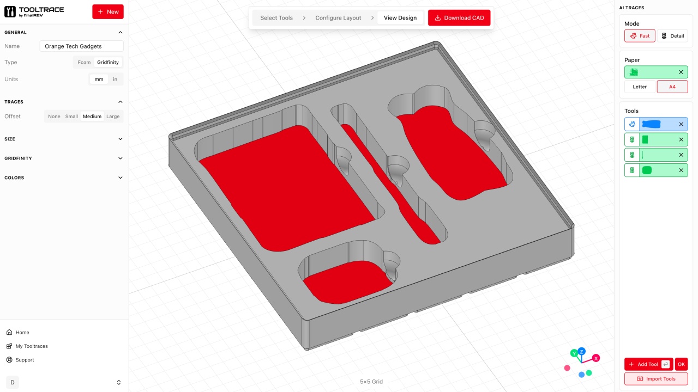Choose mm units
The height and width of the screenshot is (392, 698).
click(99, 79)
